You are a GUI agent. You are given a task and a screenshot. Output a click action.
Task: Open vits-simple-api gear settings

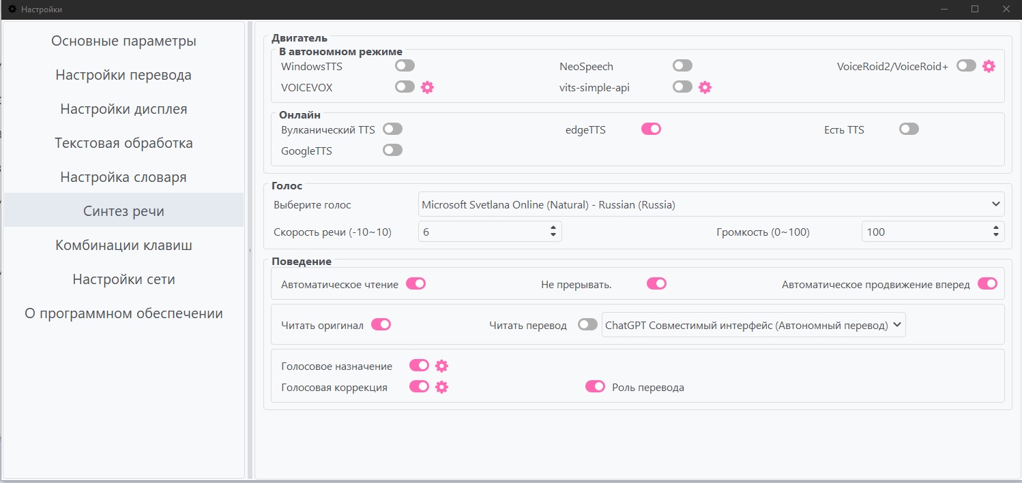point(705,87)
